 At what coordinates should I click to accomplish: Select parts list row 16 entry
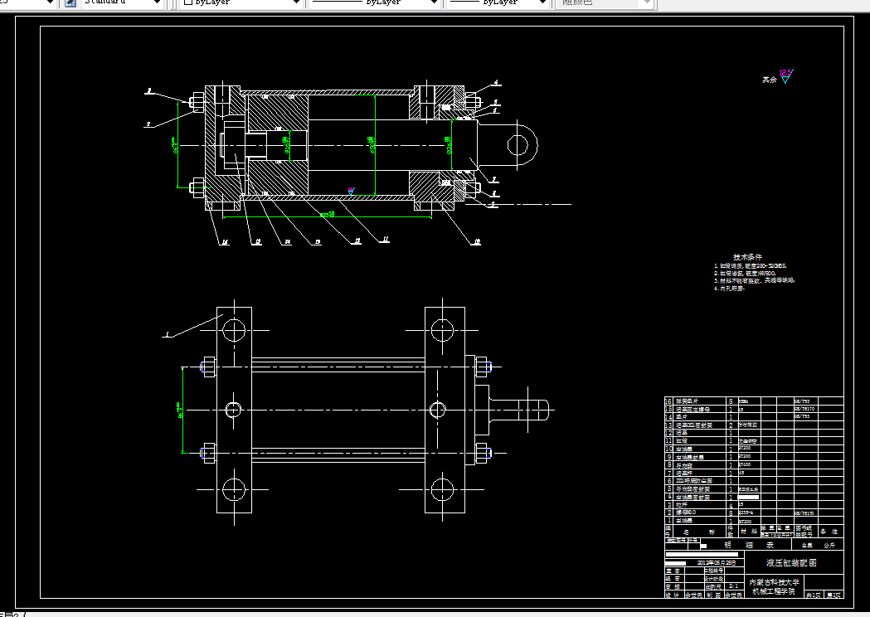pyautogui.click(x=754, y=401)
